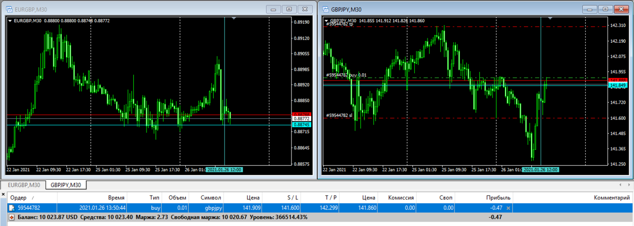The height and width of the screenshot is (226, 634).
Task: Click the Комментарий column header
Action: click(x=573, y=198)
